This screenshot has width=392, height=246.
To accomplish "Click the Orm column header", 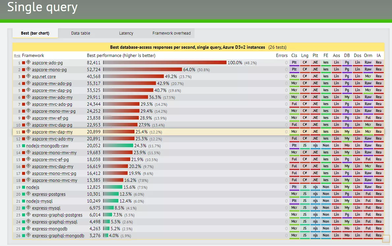I will [368, 55].
